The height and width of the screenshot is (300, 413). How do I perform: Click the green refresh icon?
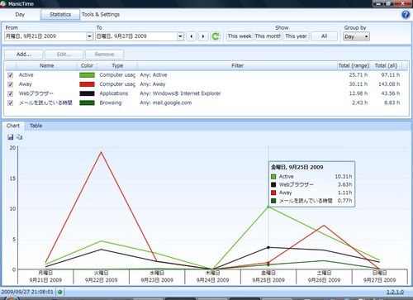pos(216,36)
